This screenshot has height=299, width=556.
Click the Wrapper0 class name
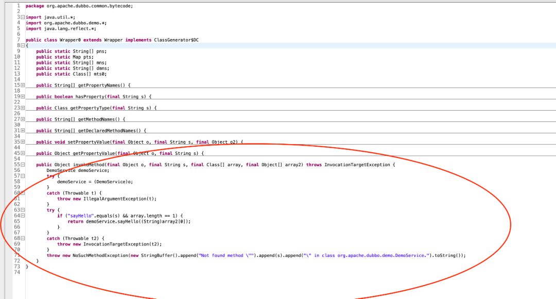(x=70, y=40)
